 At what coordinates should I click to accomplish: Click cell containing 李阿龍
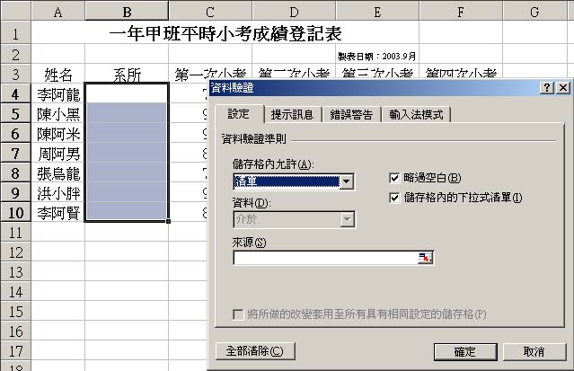tap(58, 93)
